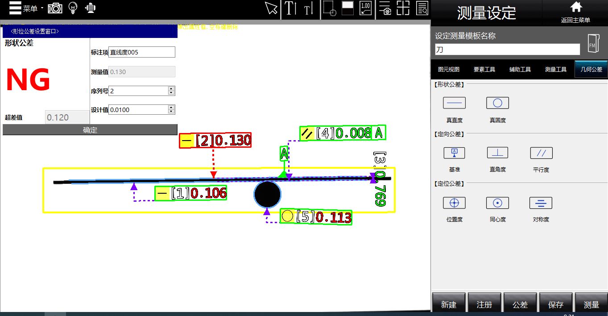Image resolution: width=608 pixels, height=316 pixels.
Task: Decrease the 设计值 with down arrow
Action: (171, 112)
